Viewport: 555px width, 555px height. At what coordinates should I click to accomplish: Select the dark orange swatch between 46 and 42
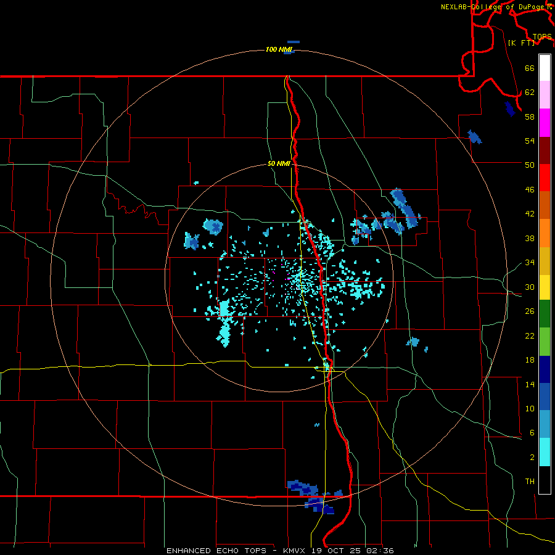click(545, 205)
